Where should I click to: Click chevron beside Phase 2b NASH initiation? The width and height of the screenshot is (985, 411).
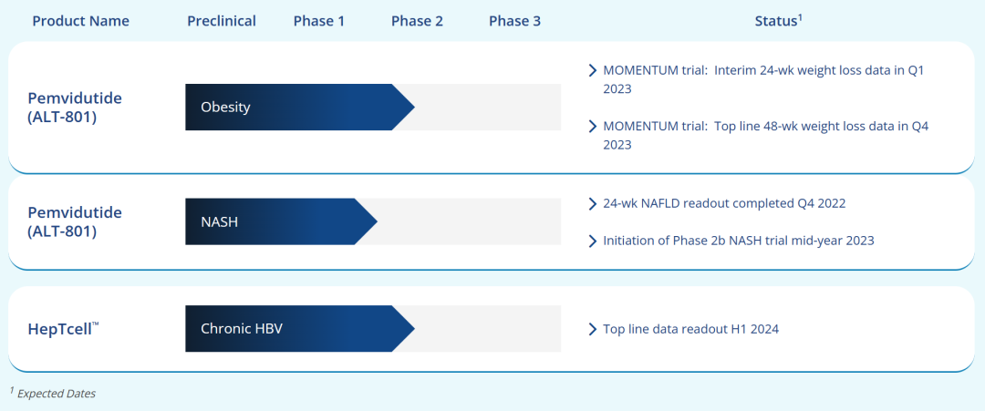594,241
